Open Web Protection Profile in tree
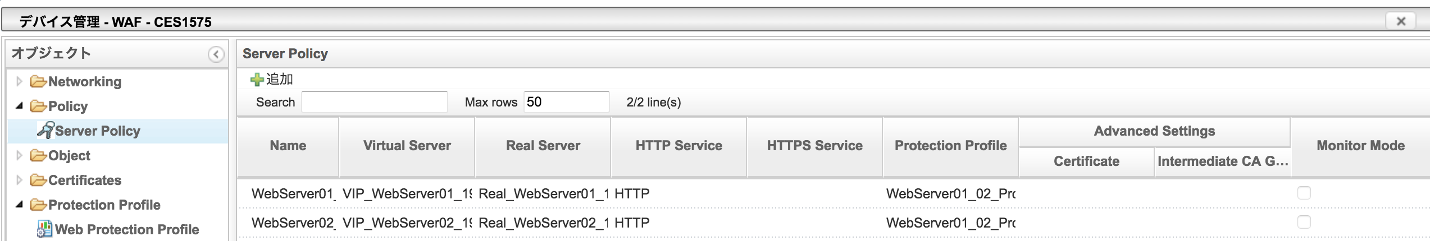Screen dimensions: 1430x241 pyautogui.click(x=126, y=229)
